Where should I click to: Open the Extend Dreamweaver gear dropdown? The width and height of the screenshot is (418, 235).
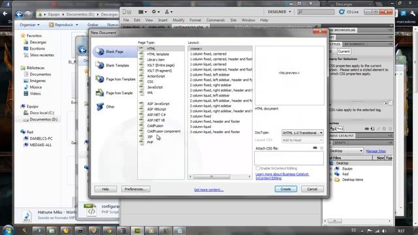[x=155, y=12]
